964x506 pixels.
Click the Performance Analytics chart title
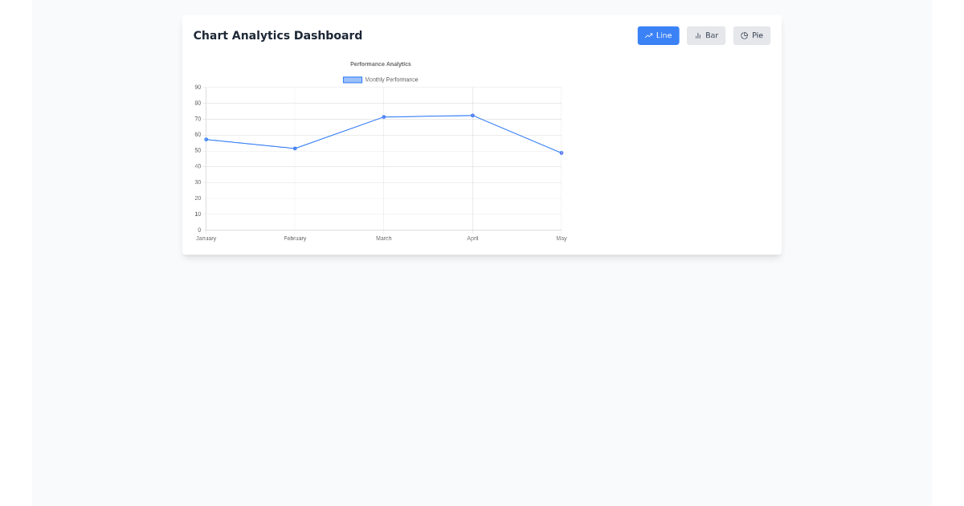point(380,63)
